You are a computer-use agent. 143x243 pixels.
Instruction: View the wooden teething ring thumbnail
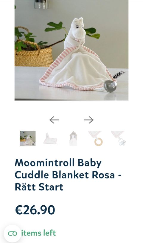coord(96,138)
